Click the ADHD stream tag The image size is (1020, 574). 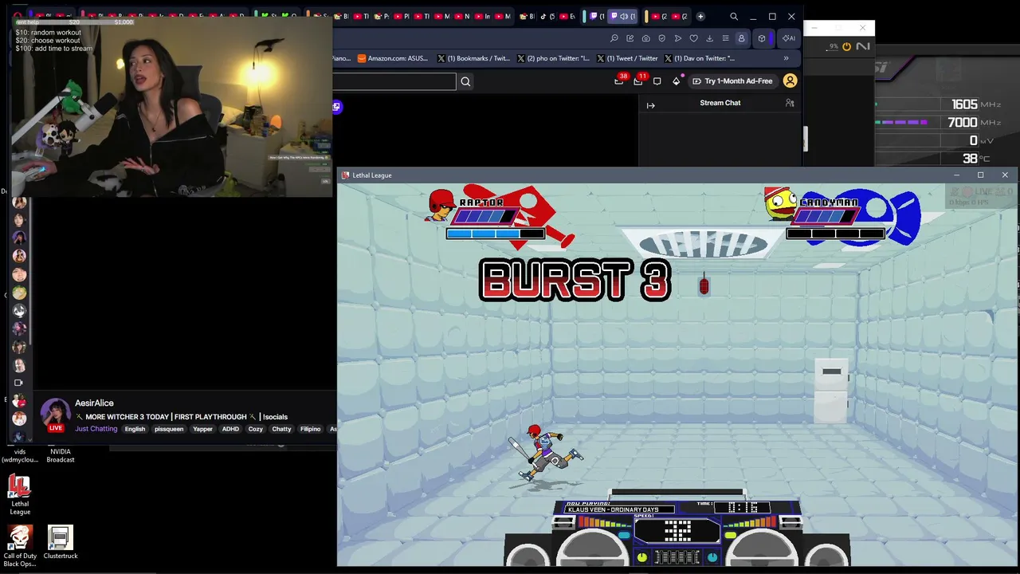(230, 429)
